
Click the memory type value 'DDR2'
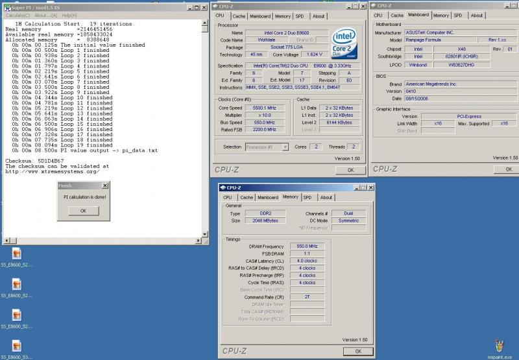tap(265, 213)
